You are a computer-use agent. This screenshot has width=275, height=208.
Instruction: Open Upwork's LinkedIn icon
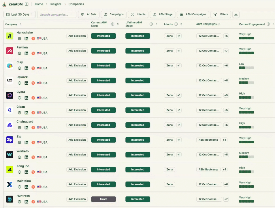point(26,83)
